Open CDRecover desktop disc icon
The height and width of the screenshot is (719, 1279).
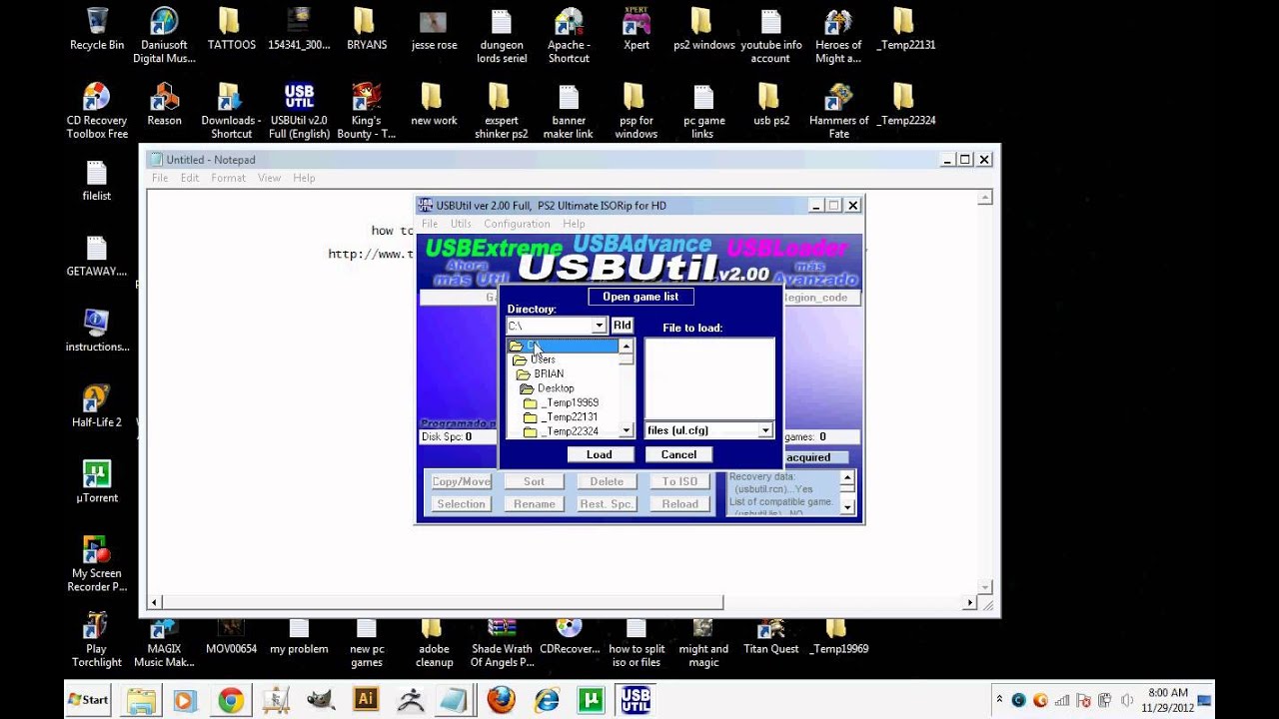click(569, 634)
